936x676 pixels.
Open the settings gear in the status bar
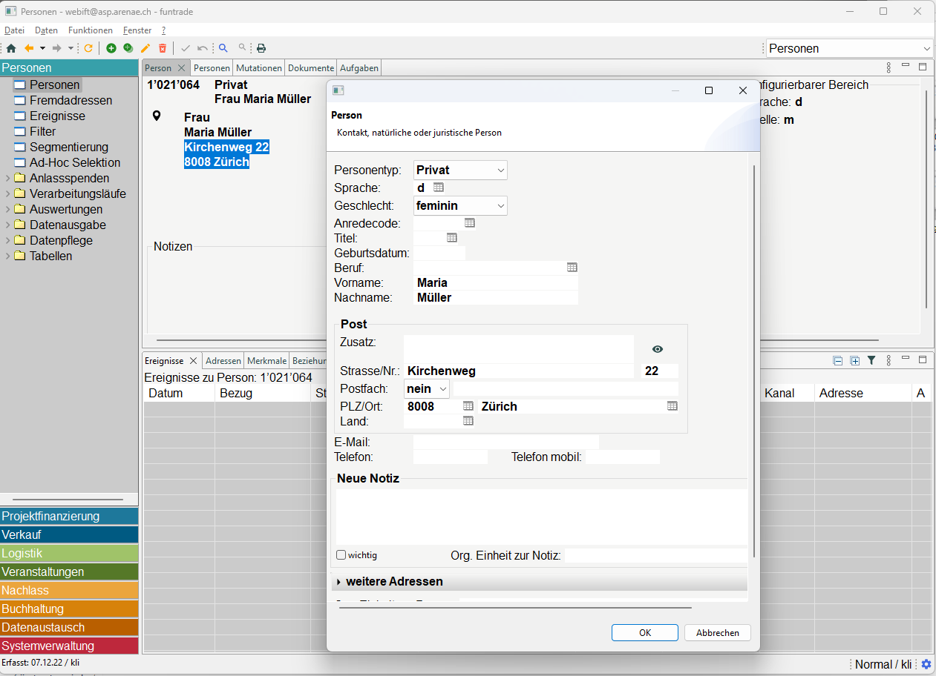[926, 664]
